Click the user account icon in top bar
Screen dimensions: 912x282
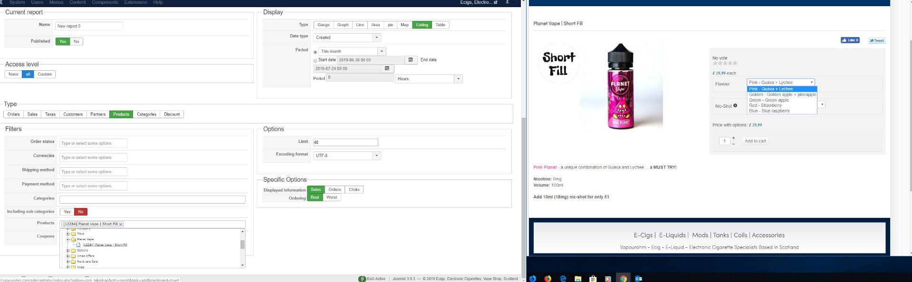click(507, 2)
